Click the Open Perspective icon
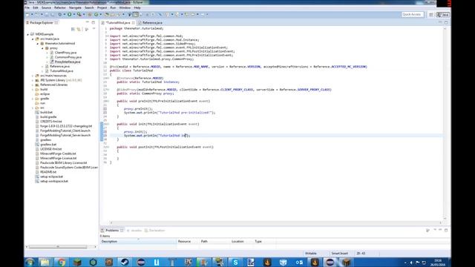The height and width of the screenshot is (267, 475). 431,15
